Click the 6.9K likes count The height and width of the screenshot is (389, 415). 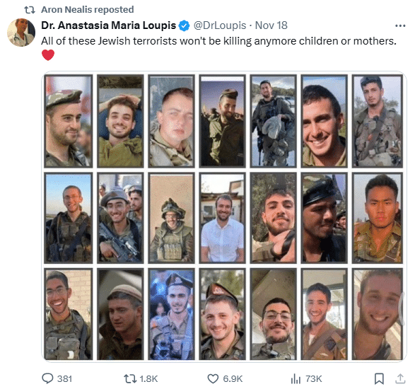coord(233,378)
